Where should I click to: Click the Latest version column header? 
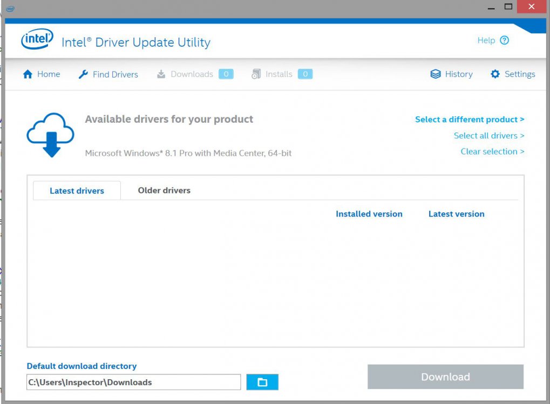click(456, 214)
